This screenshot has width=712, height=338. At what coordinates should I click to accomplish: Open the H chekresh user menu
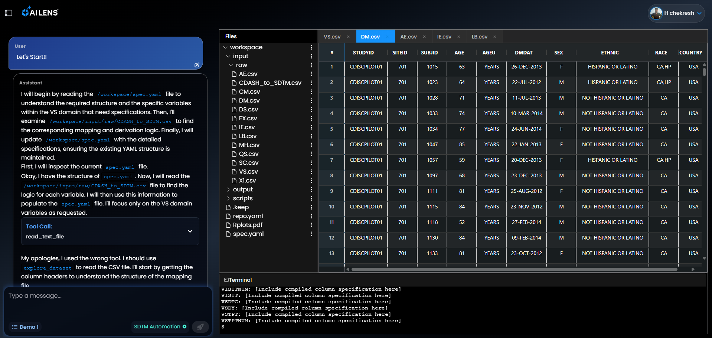tap(676, 13)
